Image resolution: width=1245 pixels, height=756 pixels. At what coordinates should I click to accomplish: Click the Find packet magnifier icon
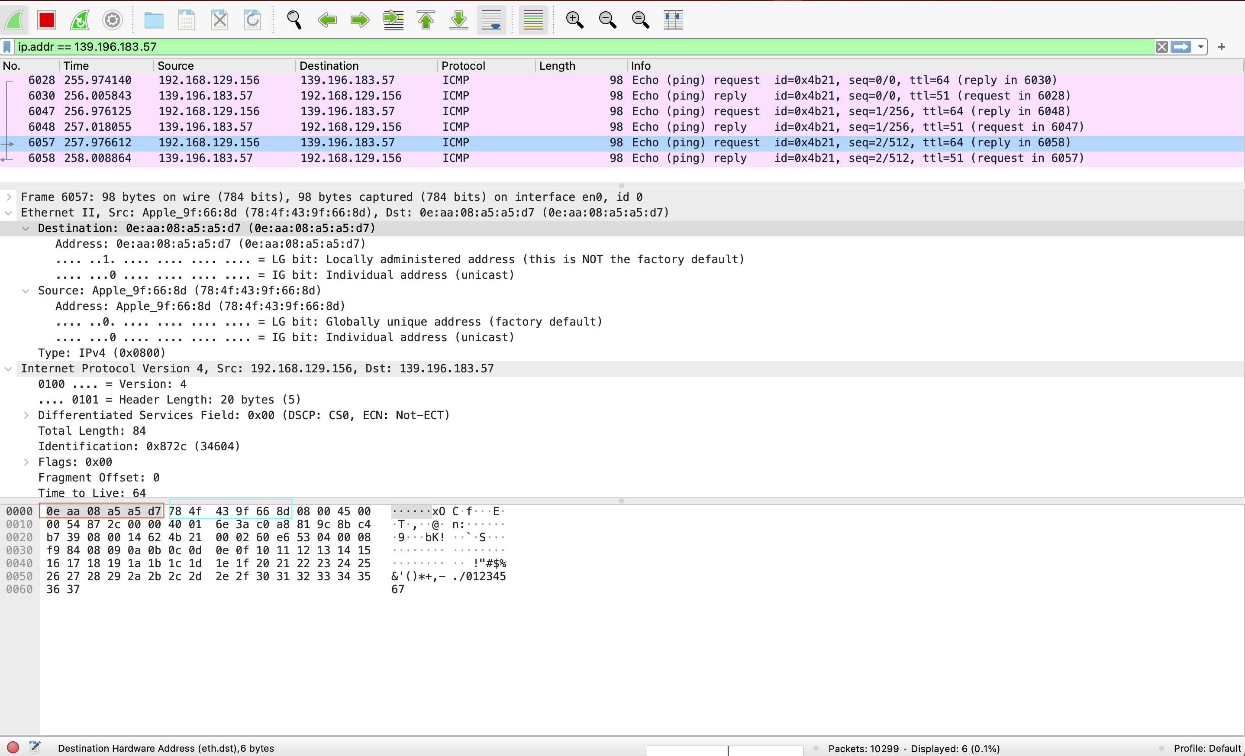[x=294, y=20]
